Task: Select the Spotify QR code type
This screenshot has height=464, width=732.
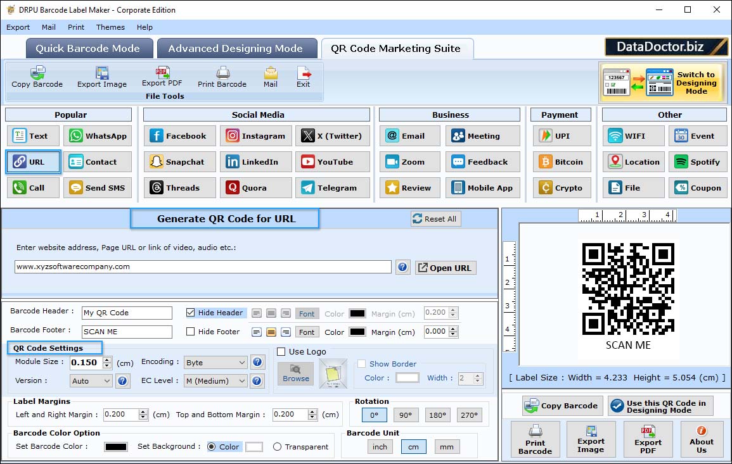Action: tap(698, 162)
